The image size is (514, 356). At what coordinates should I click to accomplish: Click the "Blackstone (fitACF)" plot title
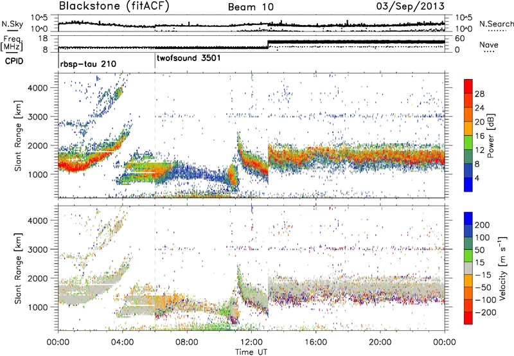[114, 6]
